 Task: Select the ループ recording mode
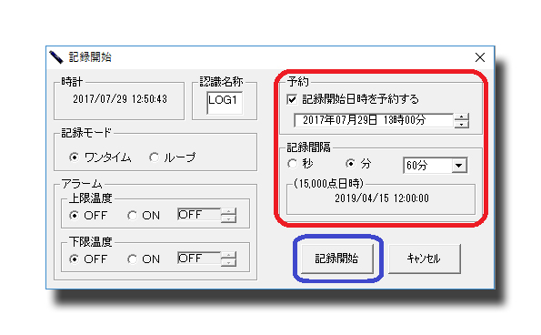coord(154,157)
